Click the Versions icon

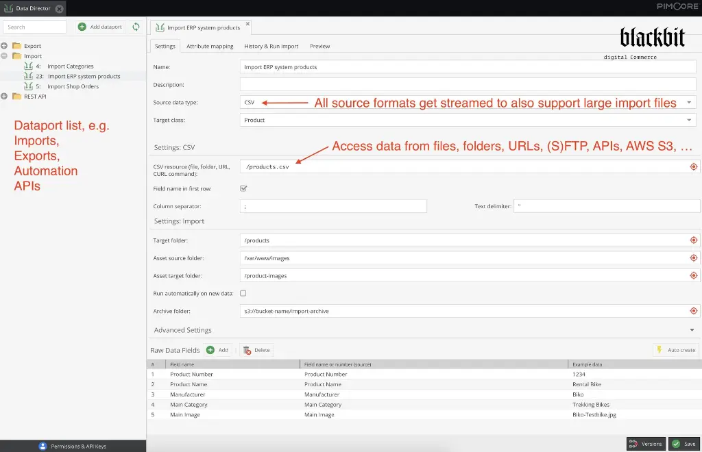pyautogui.click(x=633, y=444)
